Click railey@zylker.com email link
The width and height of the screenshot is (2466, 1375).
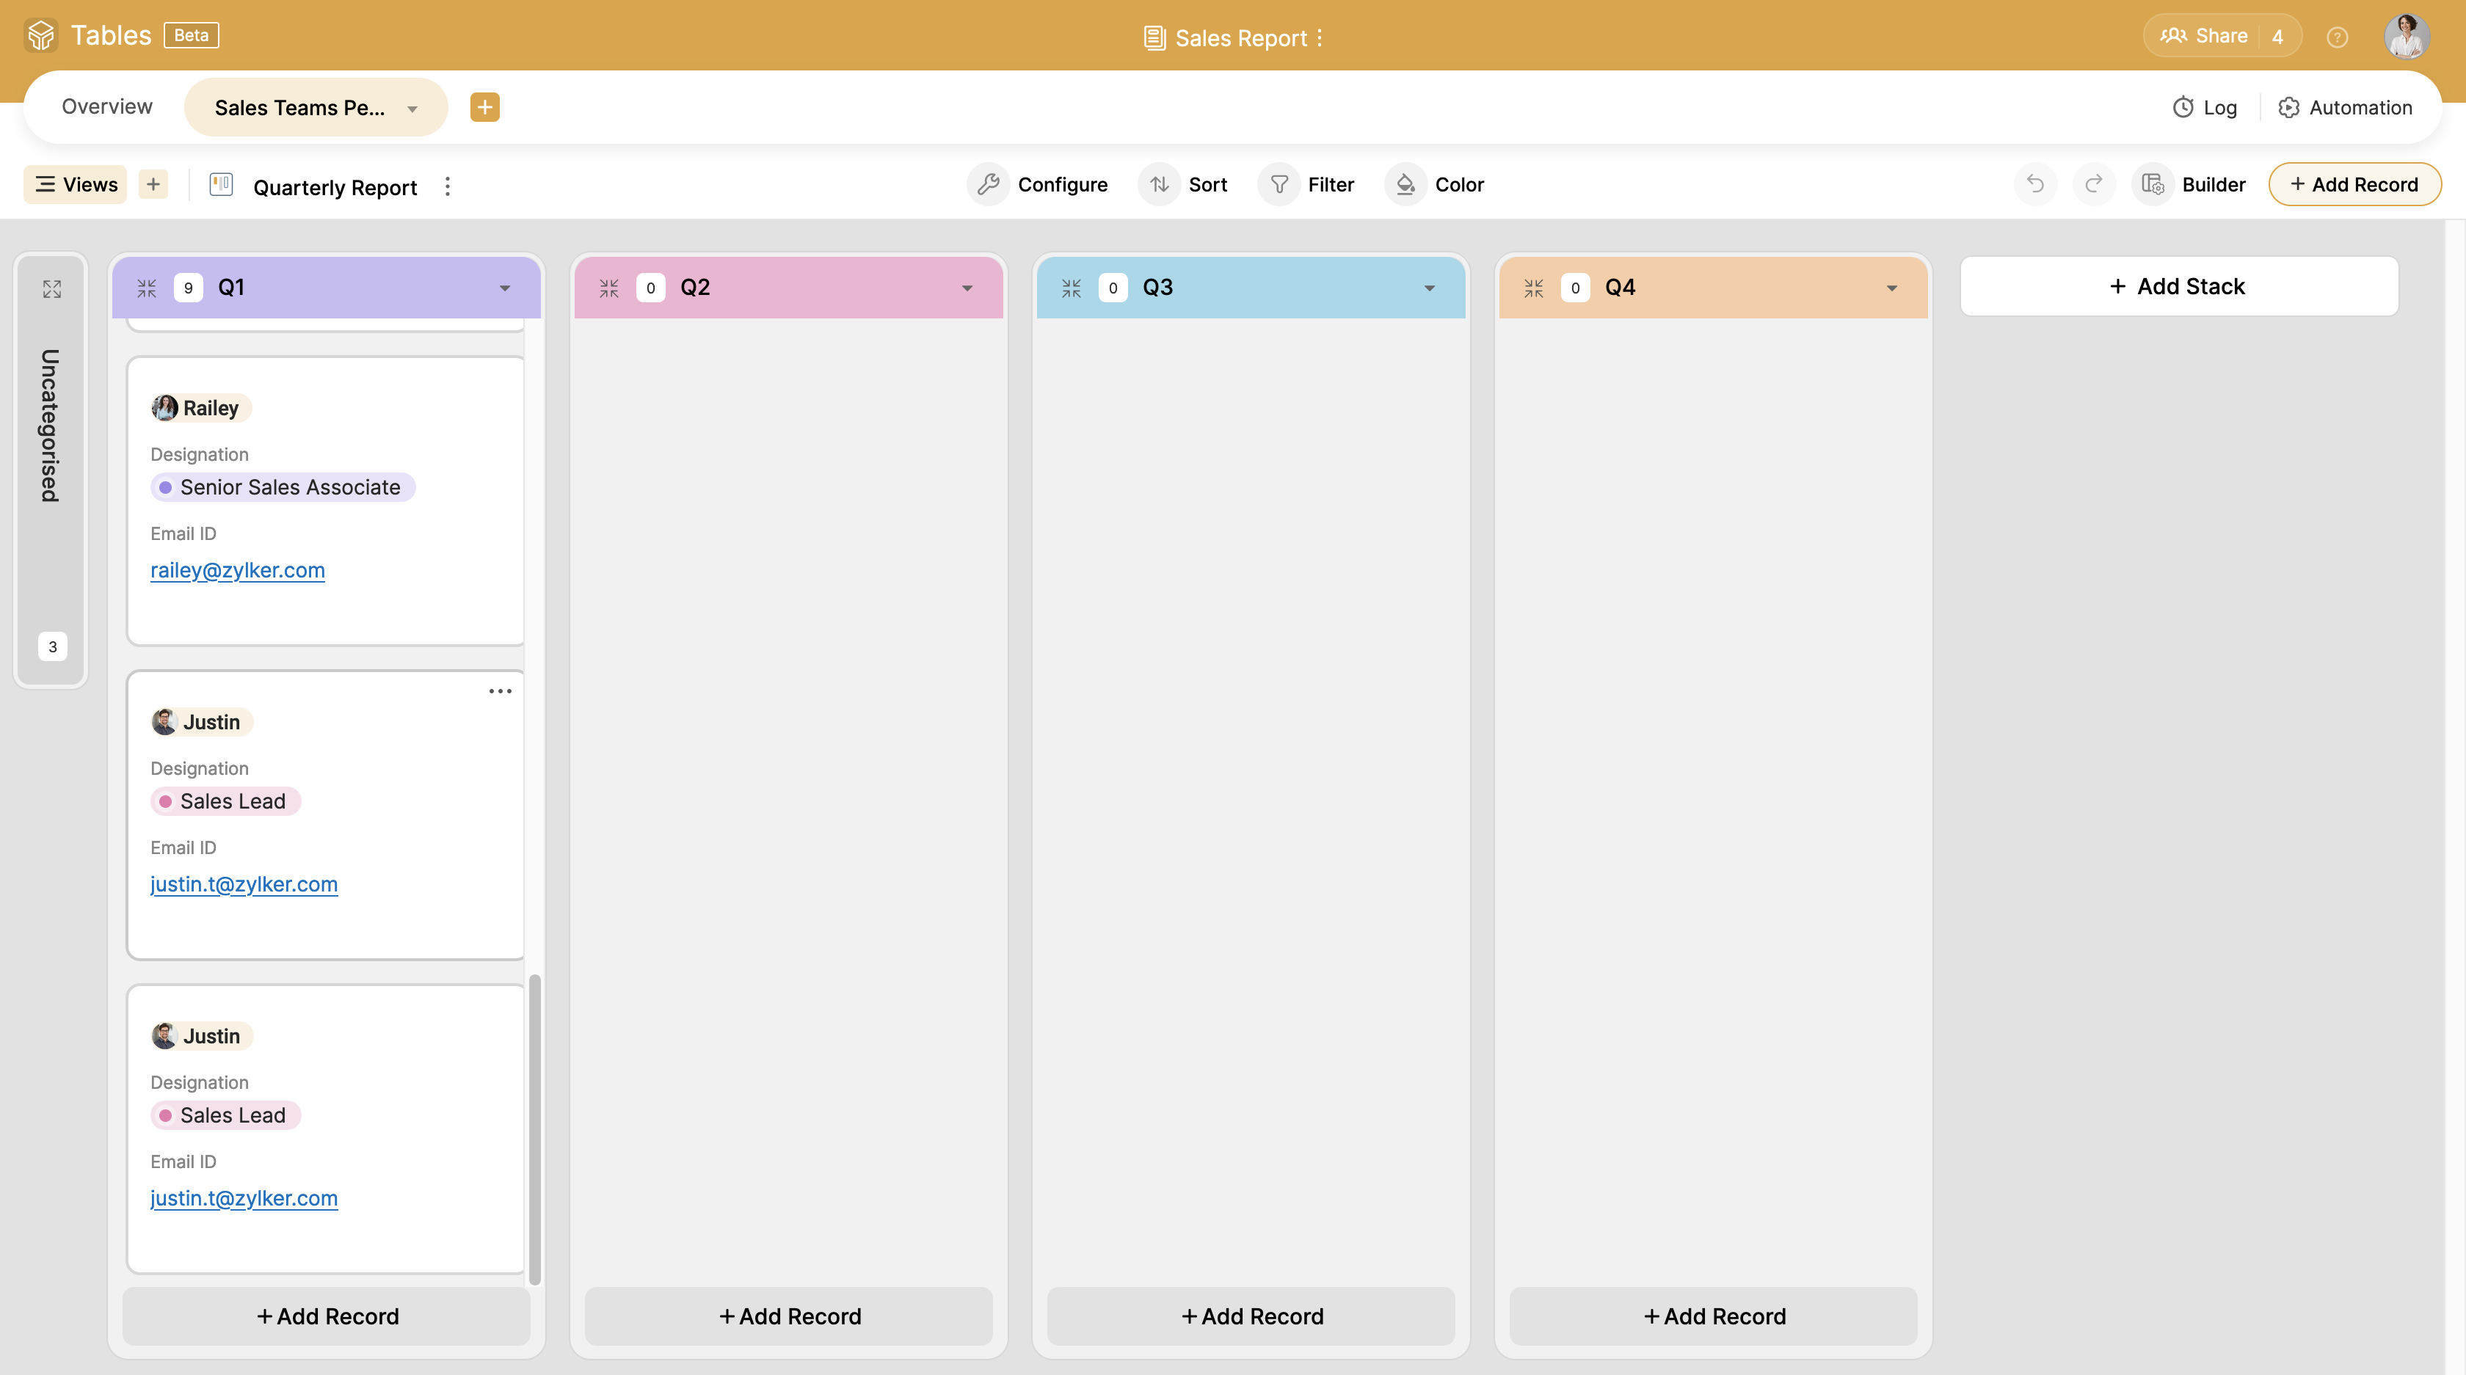[237, 569]
